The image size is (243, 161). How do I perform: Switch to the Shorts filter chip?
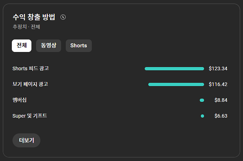[x=79, y=46]
